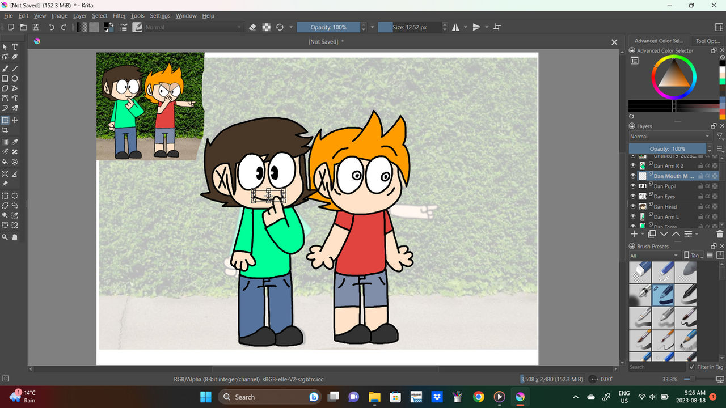Select the Crop tool
This screenshot has width=726, height=408.
click(x=5, y=130)
